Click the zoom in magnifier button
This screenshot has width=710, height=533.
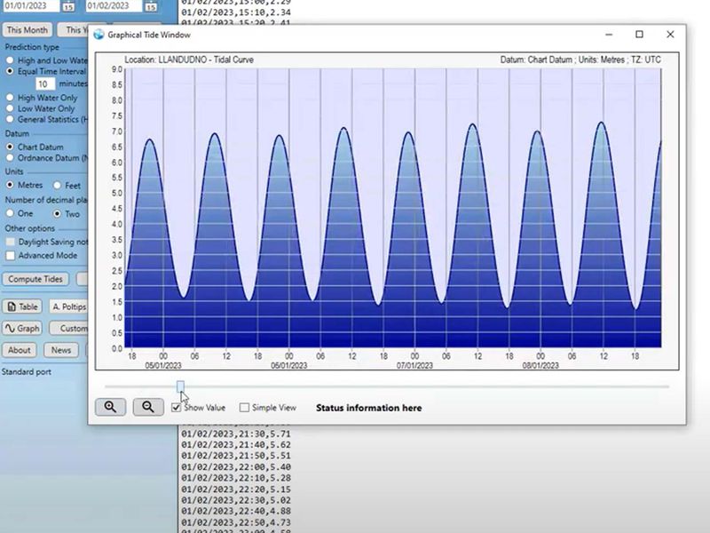pos(110,407)
